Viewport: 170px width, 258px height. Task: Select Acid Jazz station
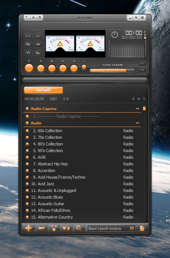click(82, 184)
